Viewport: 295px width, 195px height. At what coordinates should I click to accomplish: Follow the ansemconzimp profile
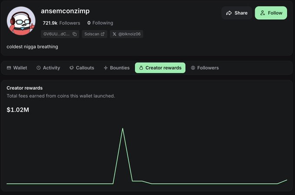coord(271,13)
